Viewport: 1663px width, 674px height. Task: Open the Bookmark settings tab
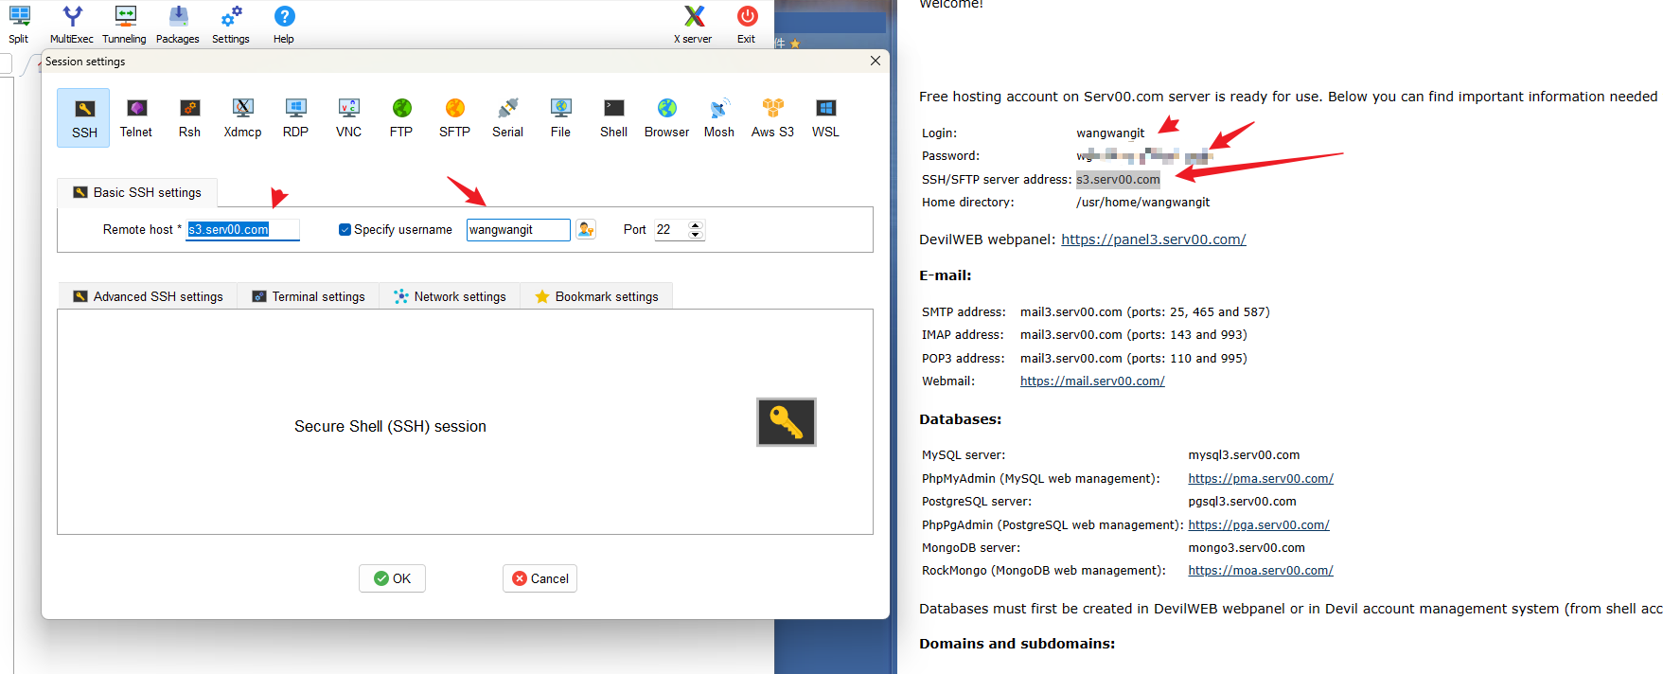[x=596, y=296]
